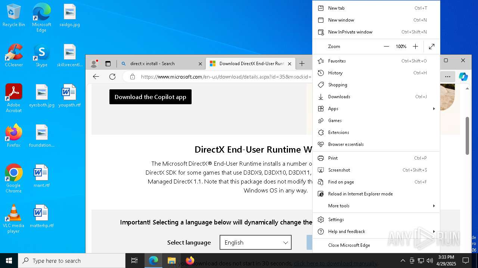Open the notification center icon

tap(466, 261)
